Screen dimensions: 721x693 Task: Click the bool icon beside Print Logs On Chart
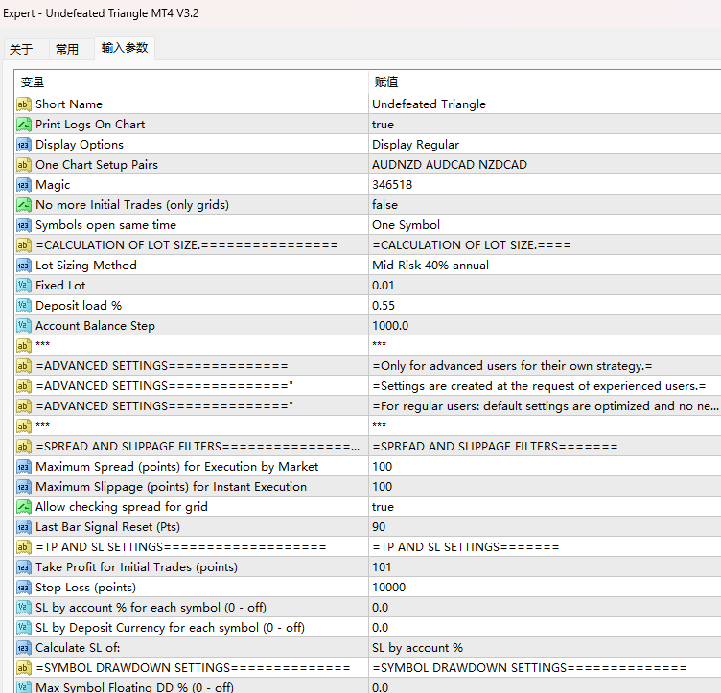pos(24,125)
